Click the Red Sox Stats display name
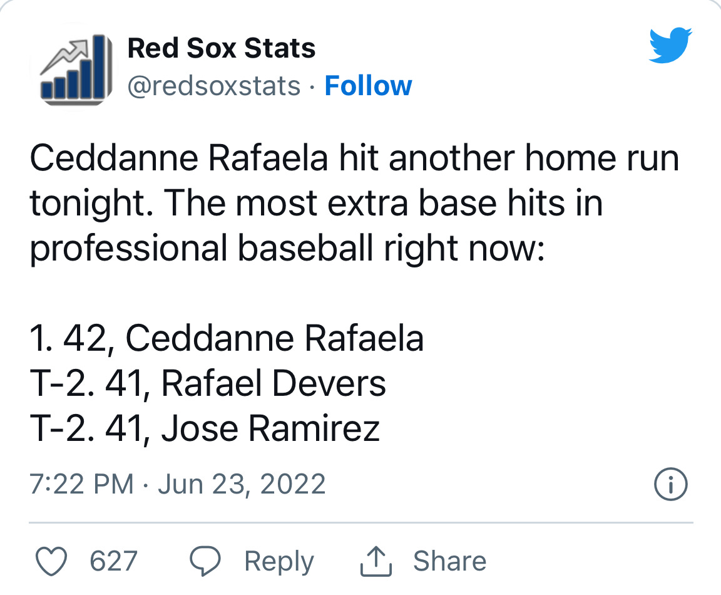721x595 pixels. pos(222,48)
